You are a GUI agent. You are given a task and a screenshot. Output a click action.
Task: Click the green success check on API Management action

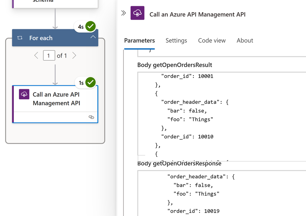click(x=91, y=82)
